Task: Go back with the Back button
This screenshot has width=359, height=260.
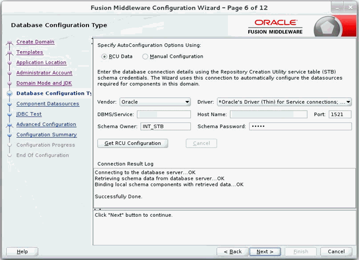Action: 233,252
